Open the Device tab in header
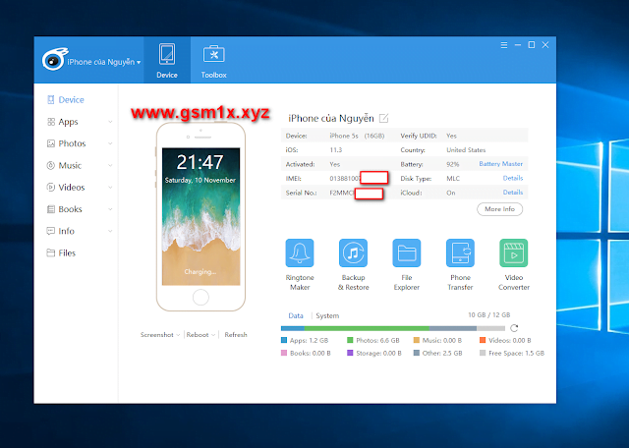The height and width of the screenshot is (448, 629). (167, 60)
